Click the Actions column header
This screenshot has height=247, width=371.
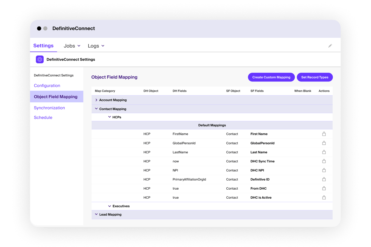[324, 91]
